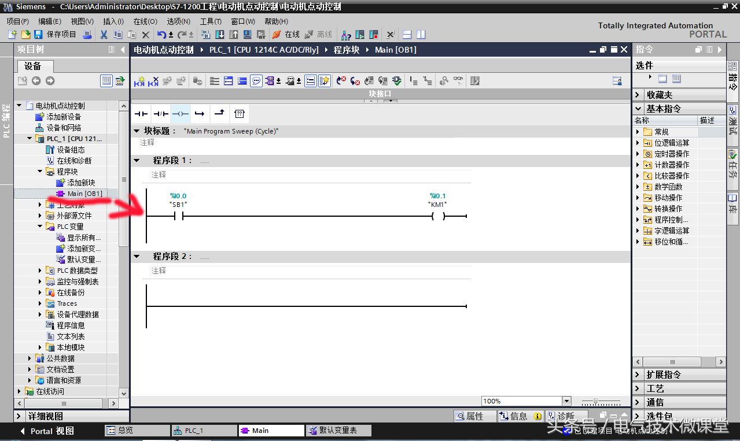Collapse the PLC 变量 tree node

click(41, 227)
